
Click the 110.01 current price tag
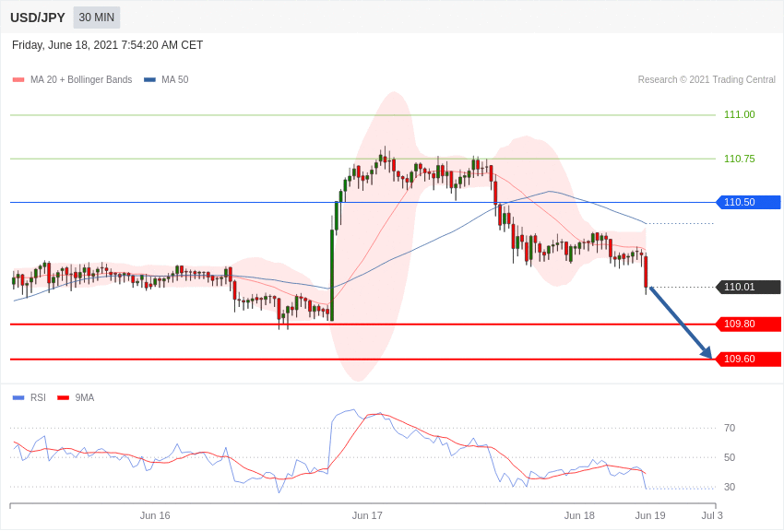coord(749,288)
